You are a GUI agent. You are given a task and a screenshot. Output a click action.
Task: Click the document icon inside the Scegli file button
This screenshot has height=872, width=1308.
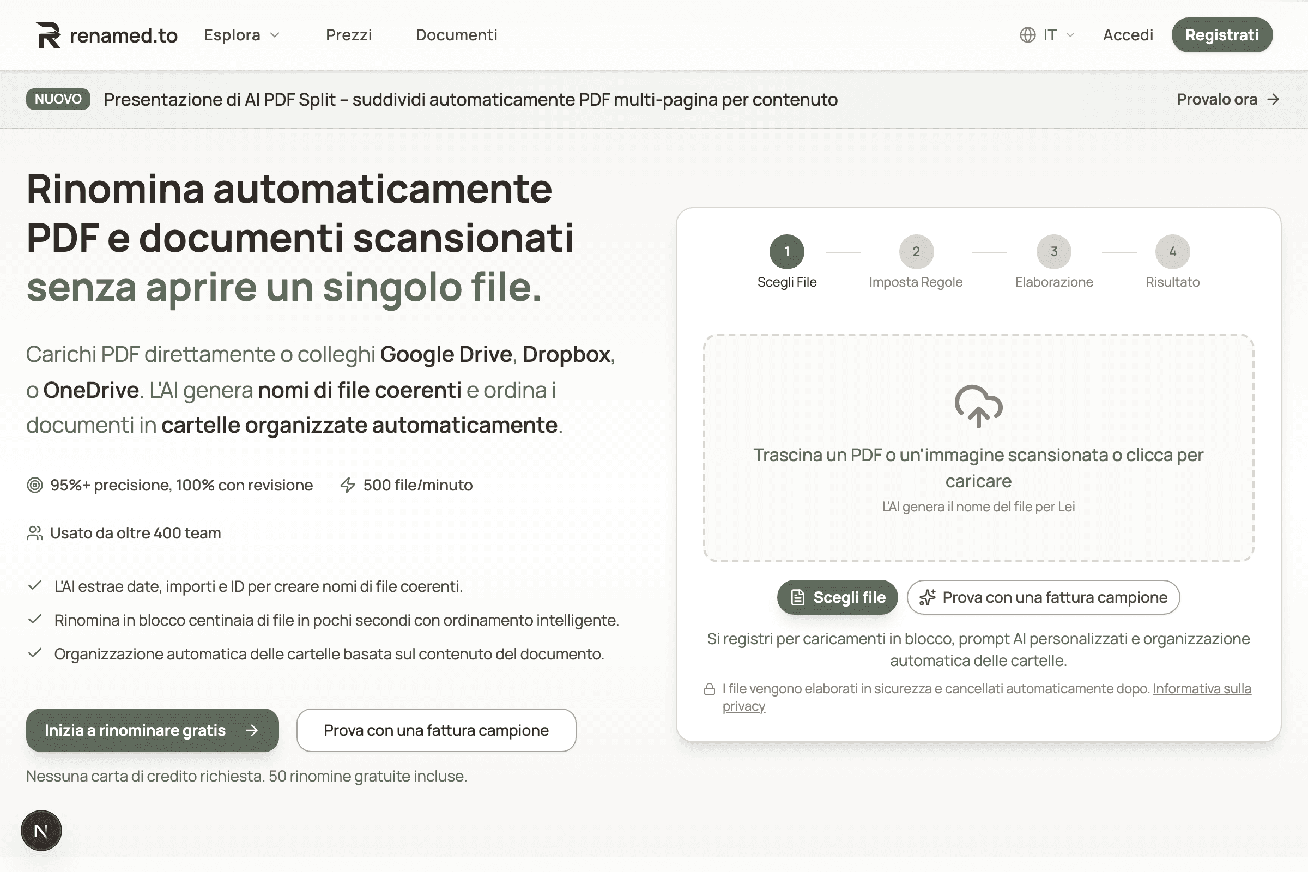point(797,597)
